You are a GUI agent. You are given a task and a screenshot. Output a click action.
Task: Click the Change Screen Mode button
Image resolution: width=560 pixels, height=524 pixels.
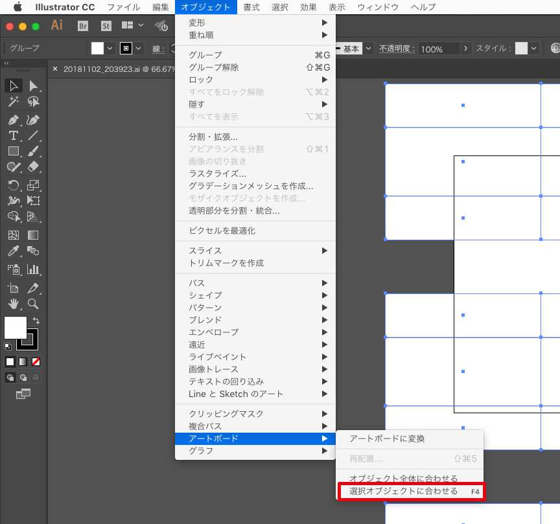pos(23,394)
